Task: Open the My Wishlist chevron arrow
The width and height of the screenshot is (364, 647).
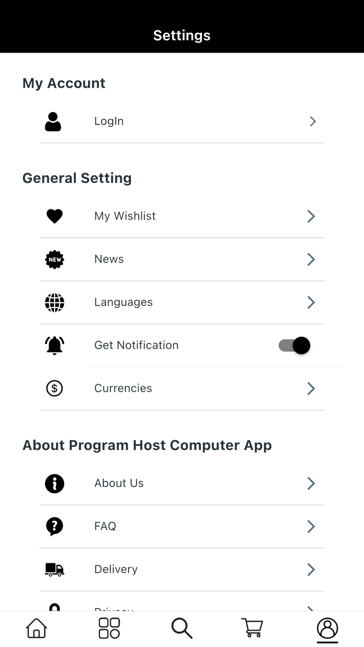Action: coord(310,216)
